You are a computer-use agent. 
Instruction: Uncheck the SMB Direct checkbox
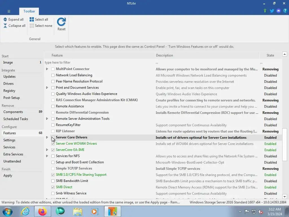click(53, 187)
